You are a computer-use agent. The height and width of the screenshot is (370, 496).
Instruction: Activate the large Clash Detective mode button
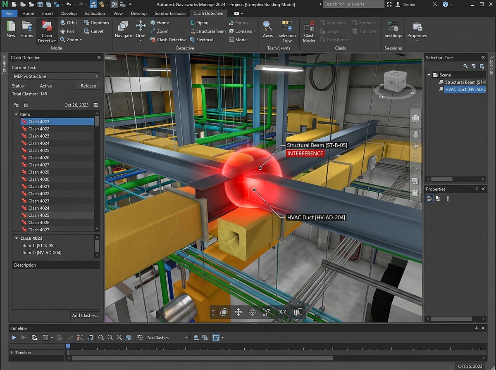pyautogui.click(x=47, y=32)
